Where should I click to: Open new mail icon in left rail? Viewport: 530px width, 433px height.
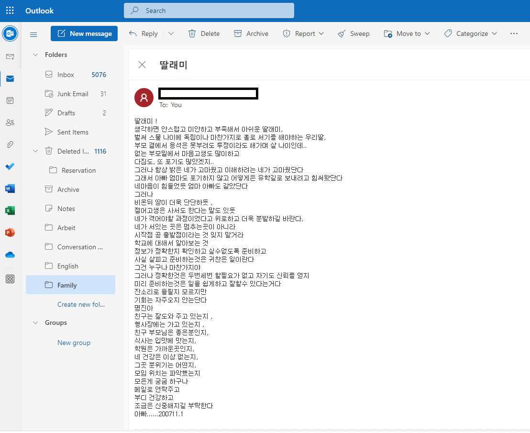[10, 56]
